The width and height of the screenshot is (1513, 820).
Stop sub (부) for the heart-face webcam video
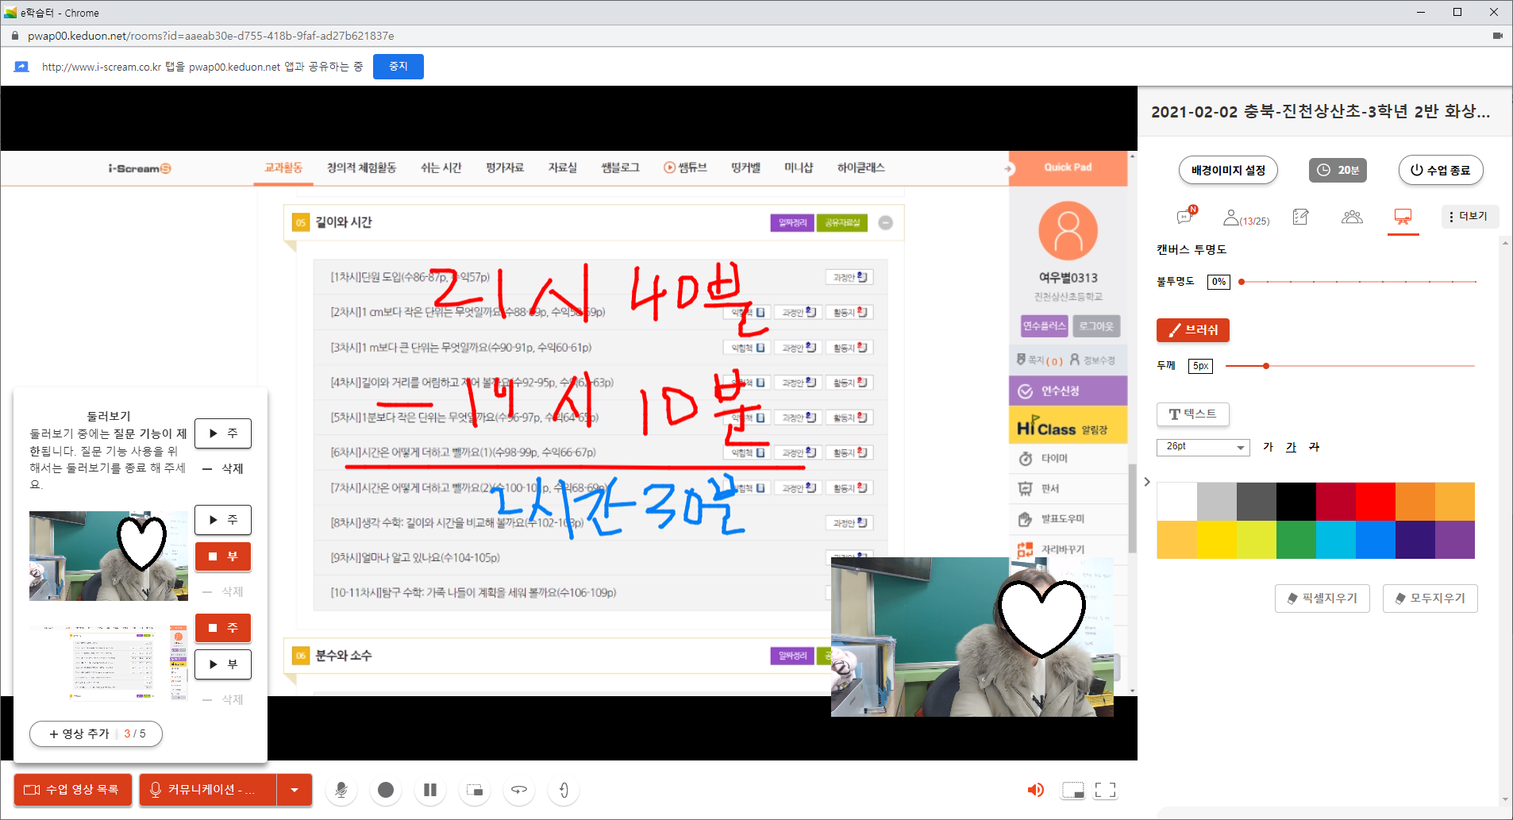pos(223,556)
